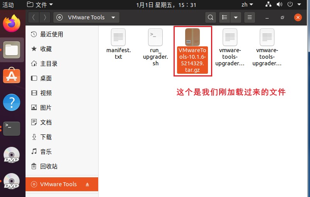Screen dimensions: 310x197
Task: Open Firefox from the dock
Action: tap(12, 24)
